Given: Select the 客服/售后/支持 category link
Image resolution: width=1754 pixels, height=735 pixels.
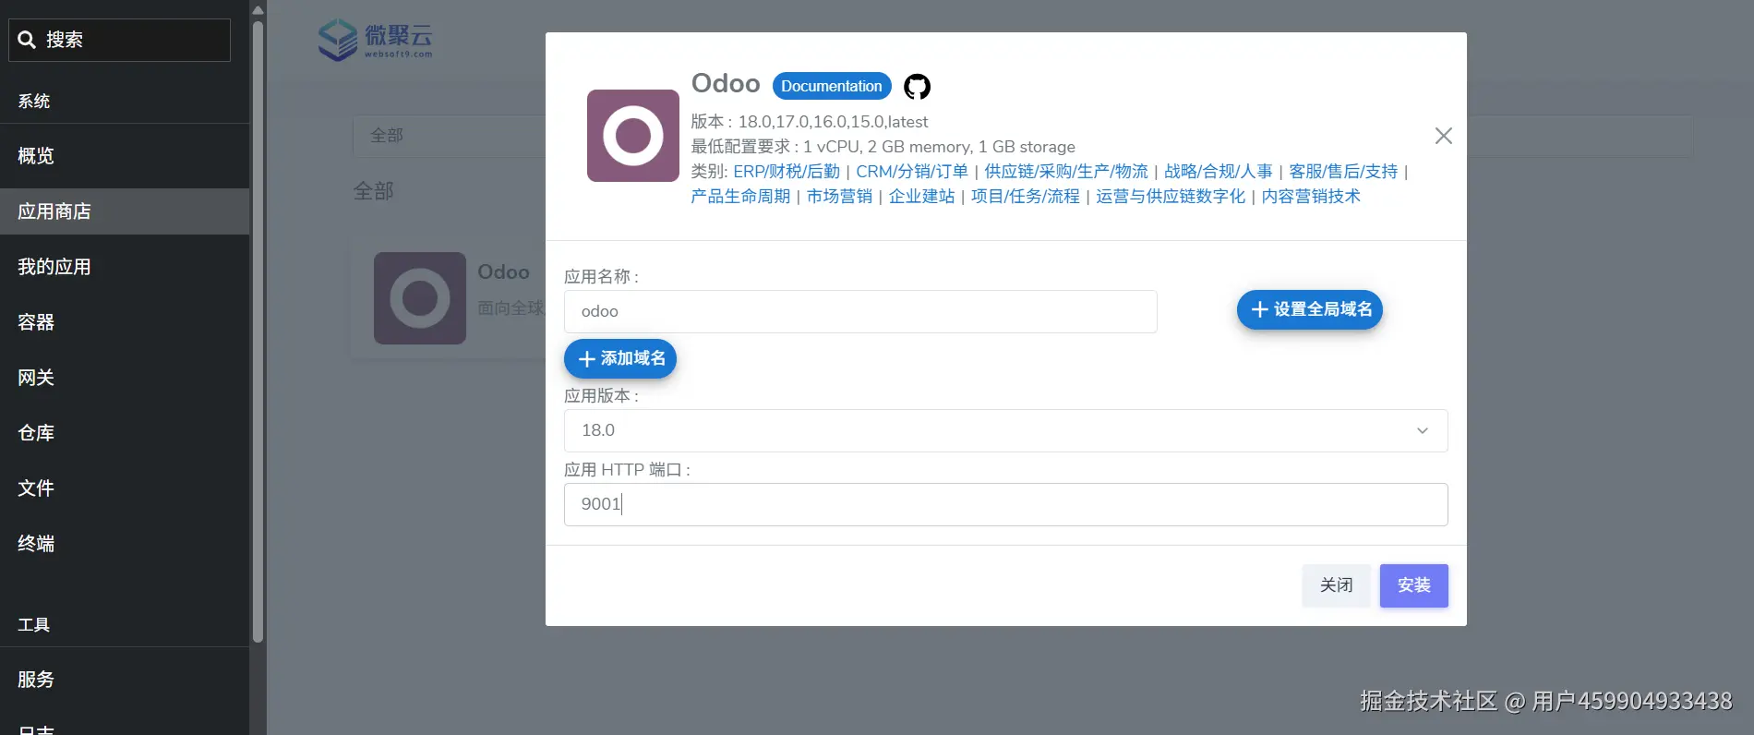Looking at the screenshot, I should tap(1343, 172).
